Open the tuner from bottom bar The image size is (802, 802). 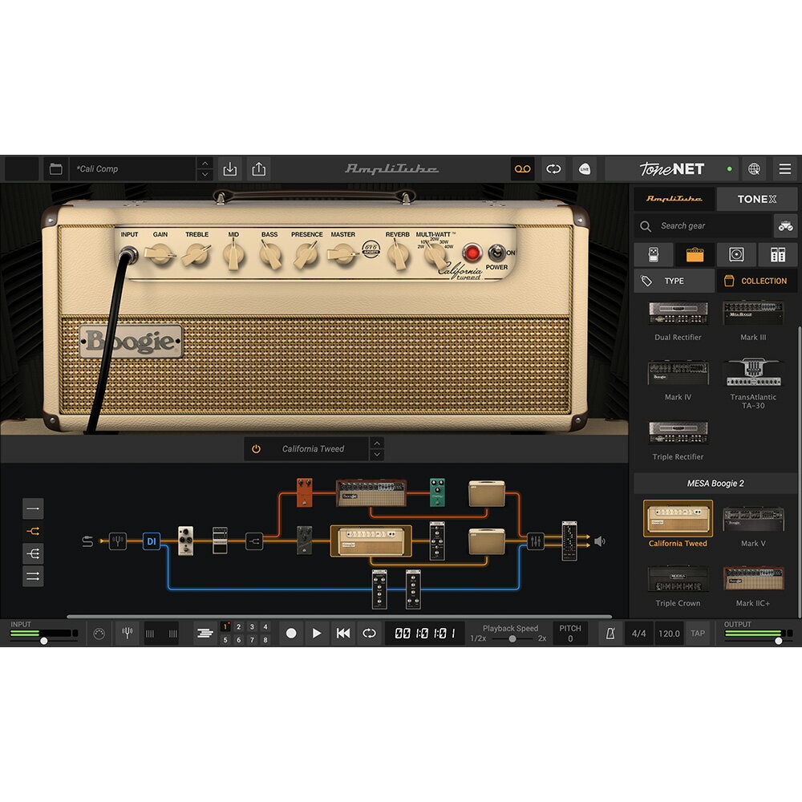(128, 634)
